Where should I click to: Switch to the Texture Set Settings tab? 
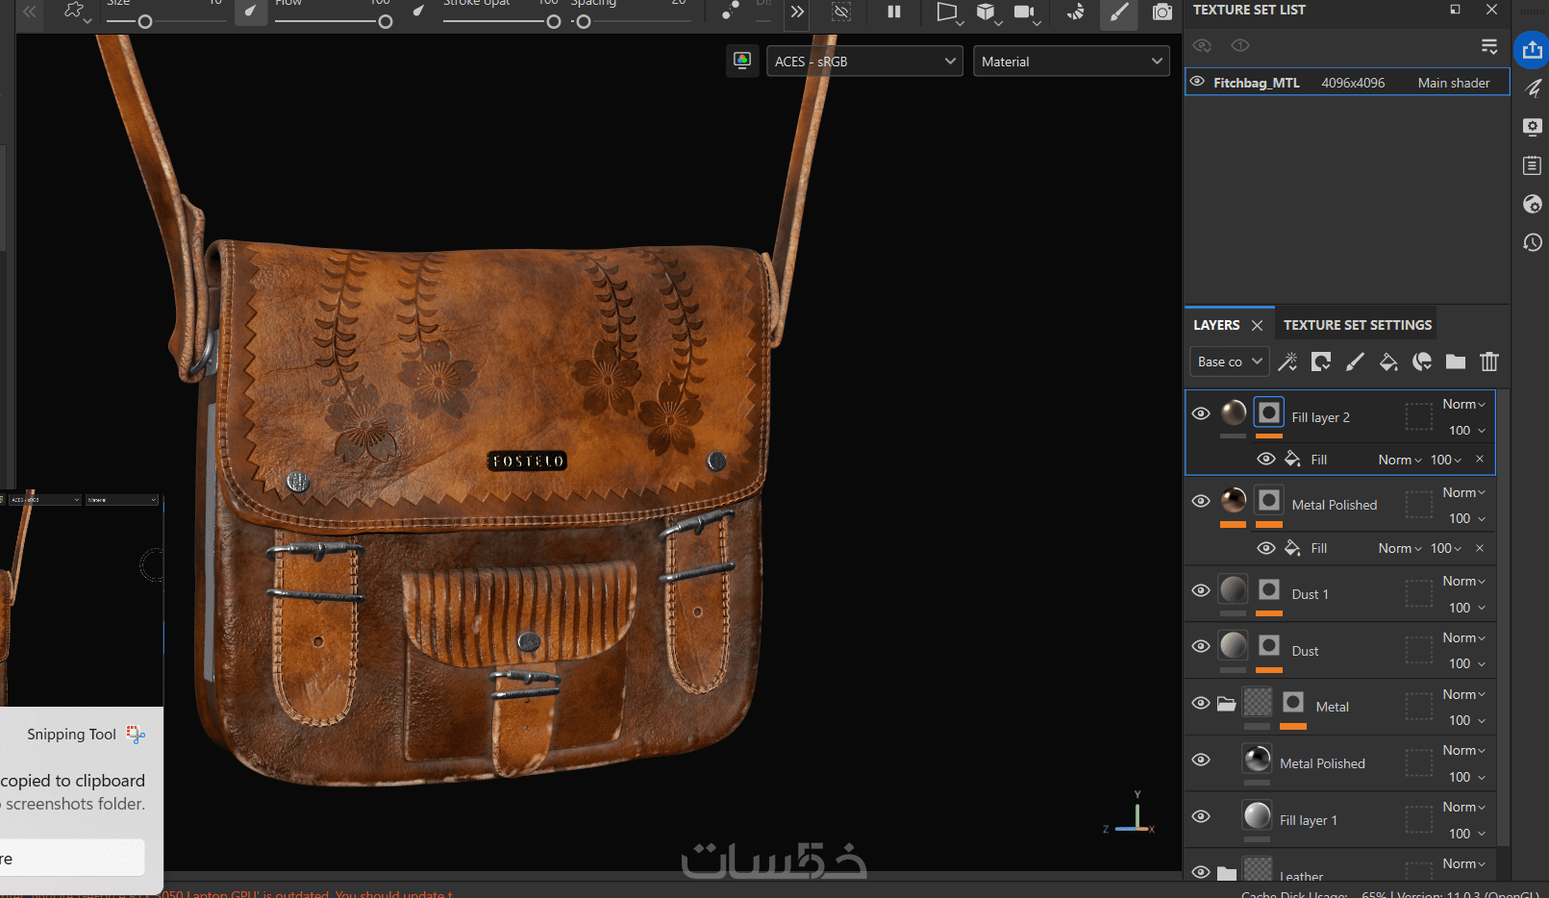click(x=1357, y=325)
